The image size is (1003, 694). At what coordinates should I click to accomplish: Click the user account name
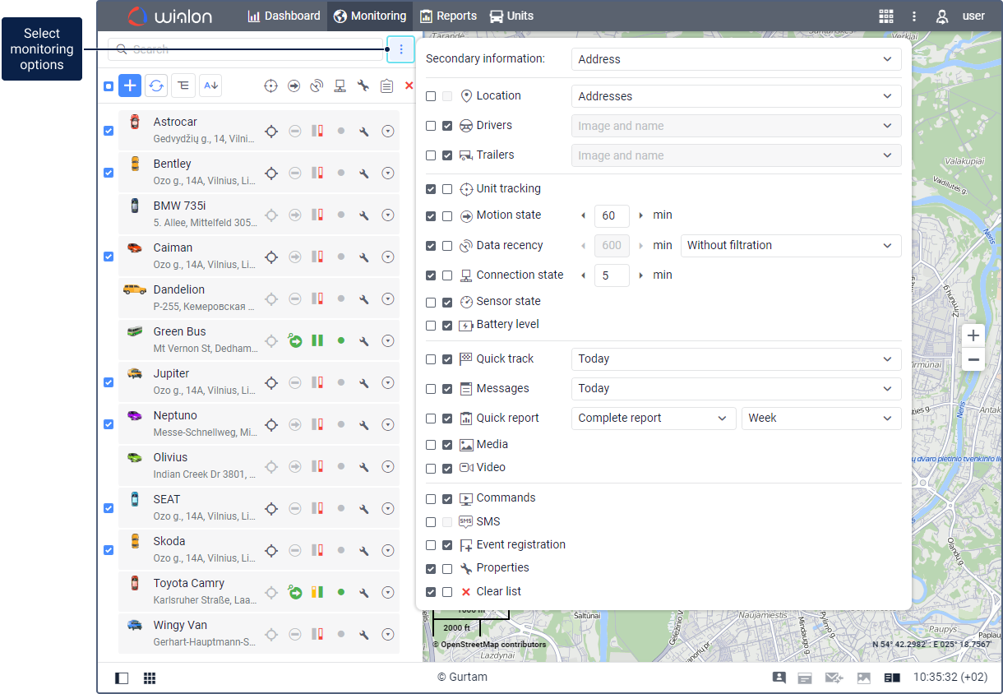point(973,16)
